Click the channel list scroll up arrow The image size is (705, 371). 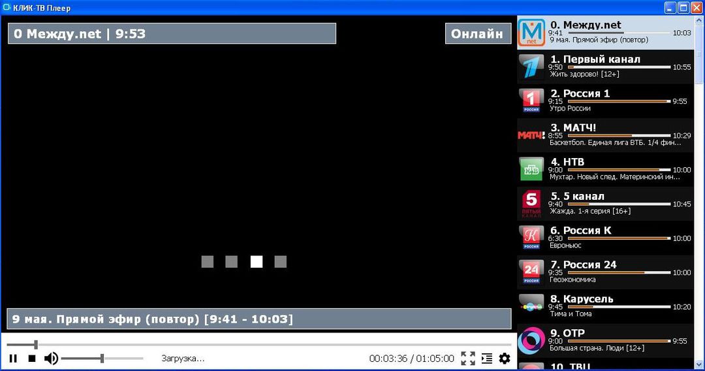coord(699,20)
